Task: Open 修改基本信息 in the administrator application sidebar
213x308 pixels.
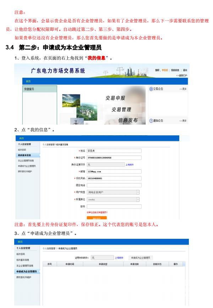Action: click(x=23, y=260)
